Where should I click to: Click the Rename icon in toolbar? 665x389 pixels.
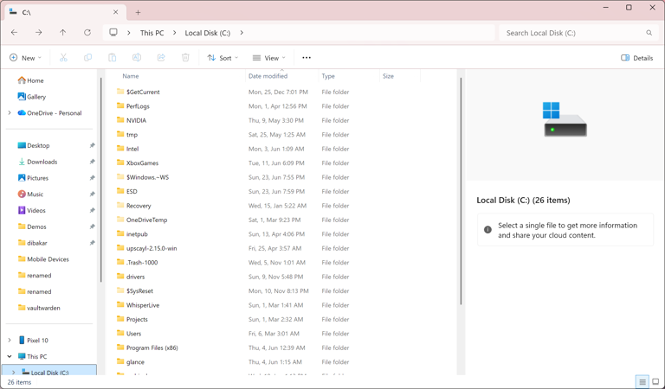coord(137,58)
